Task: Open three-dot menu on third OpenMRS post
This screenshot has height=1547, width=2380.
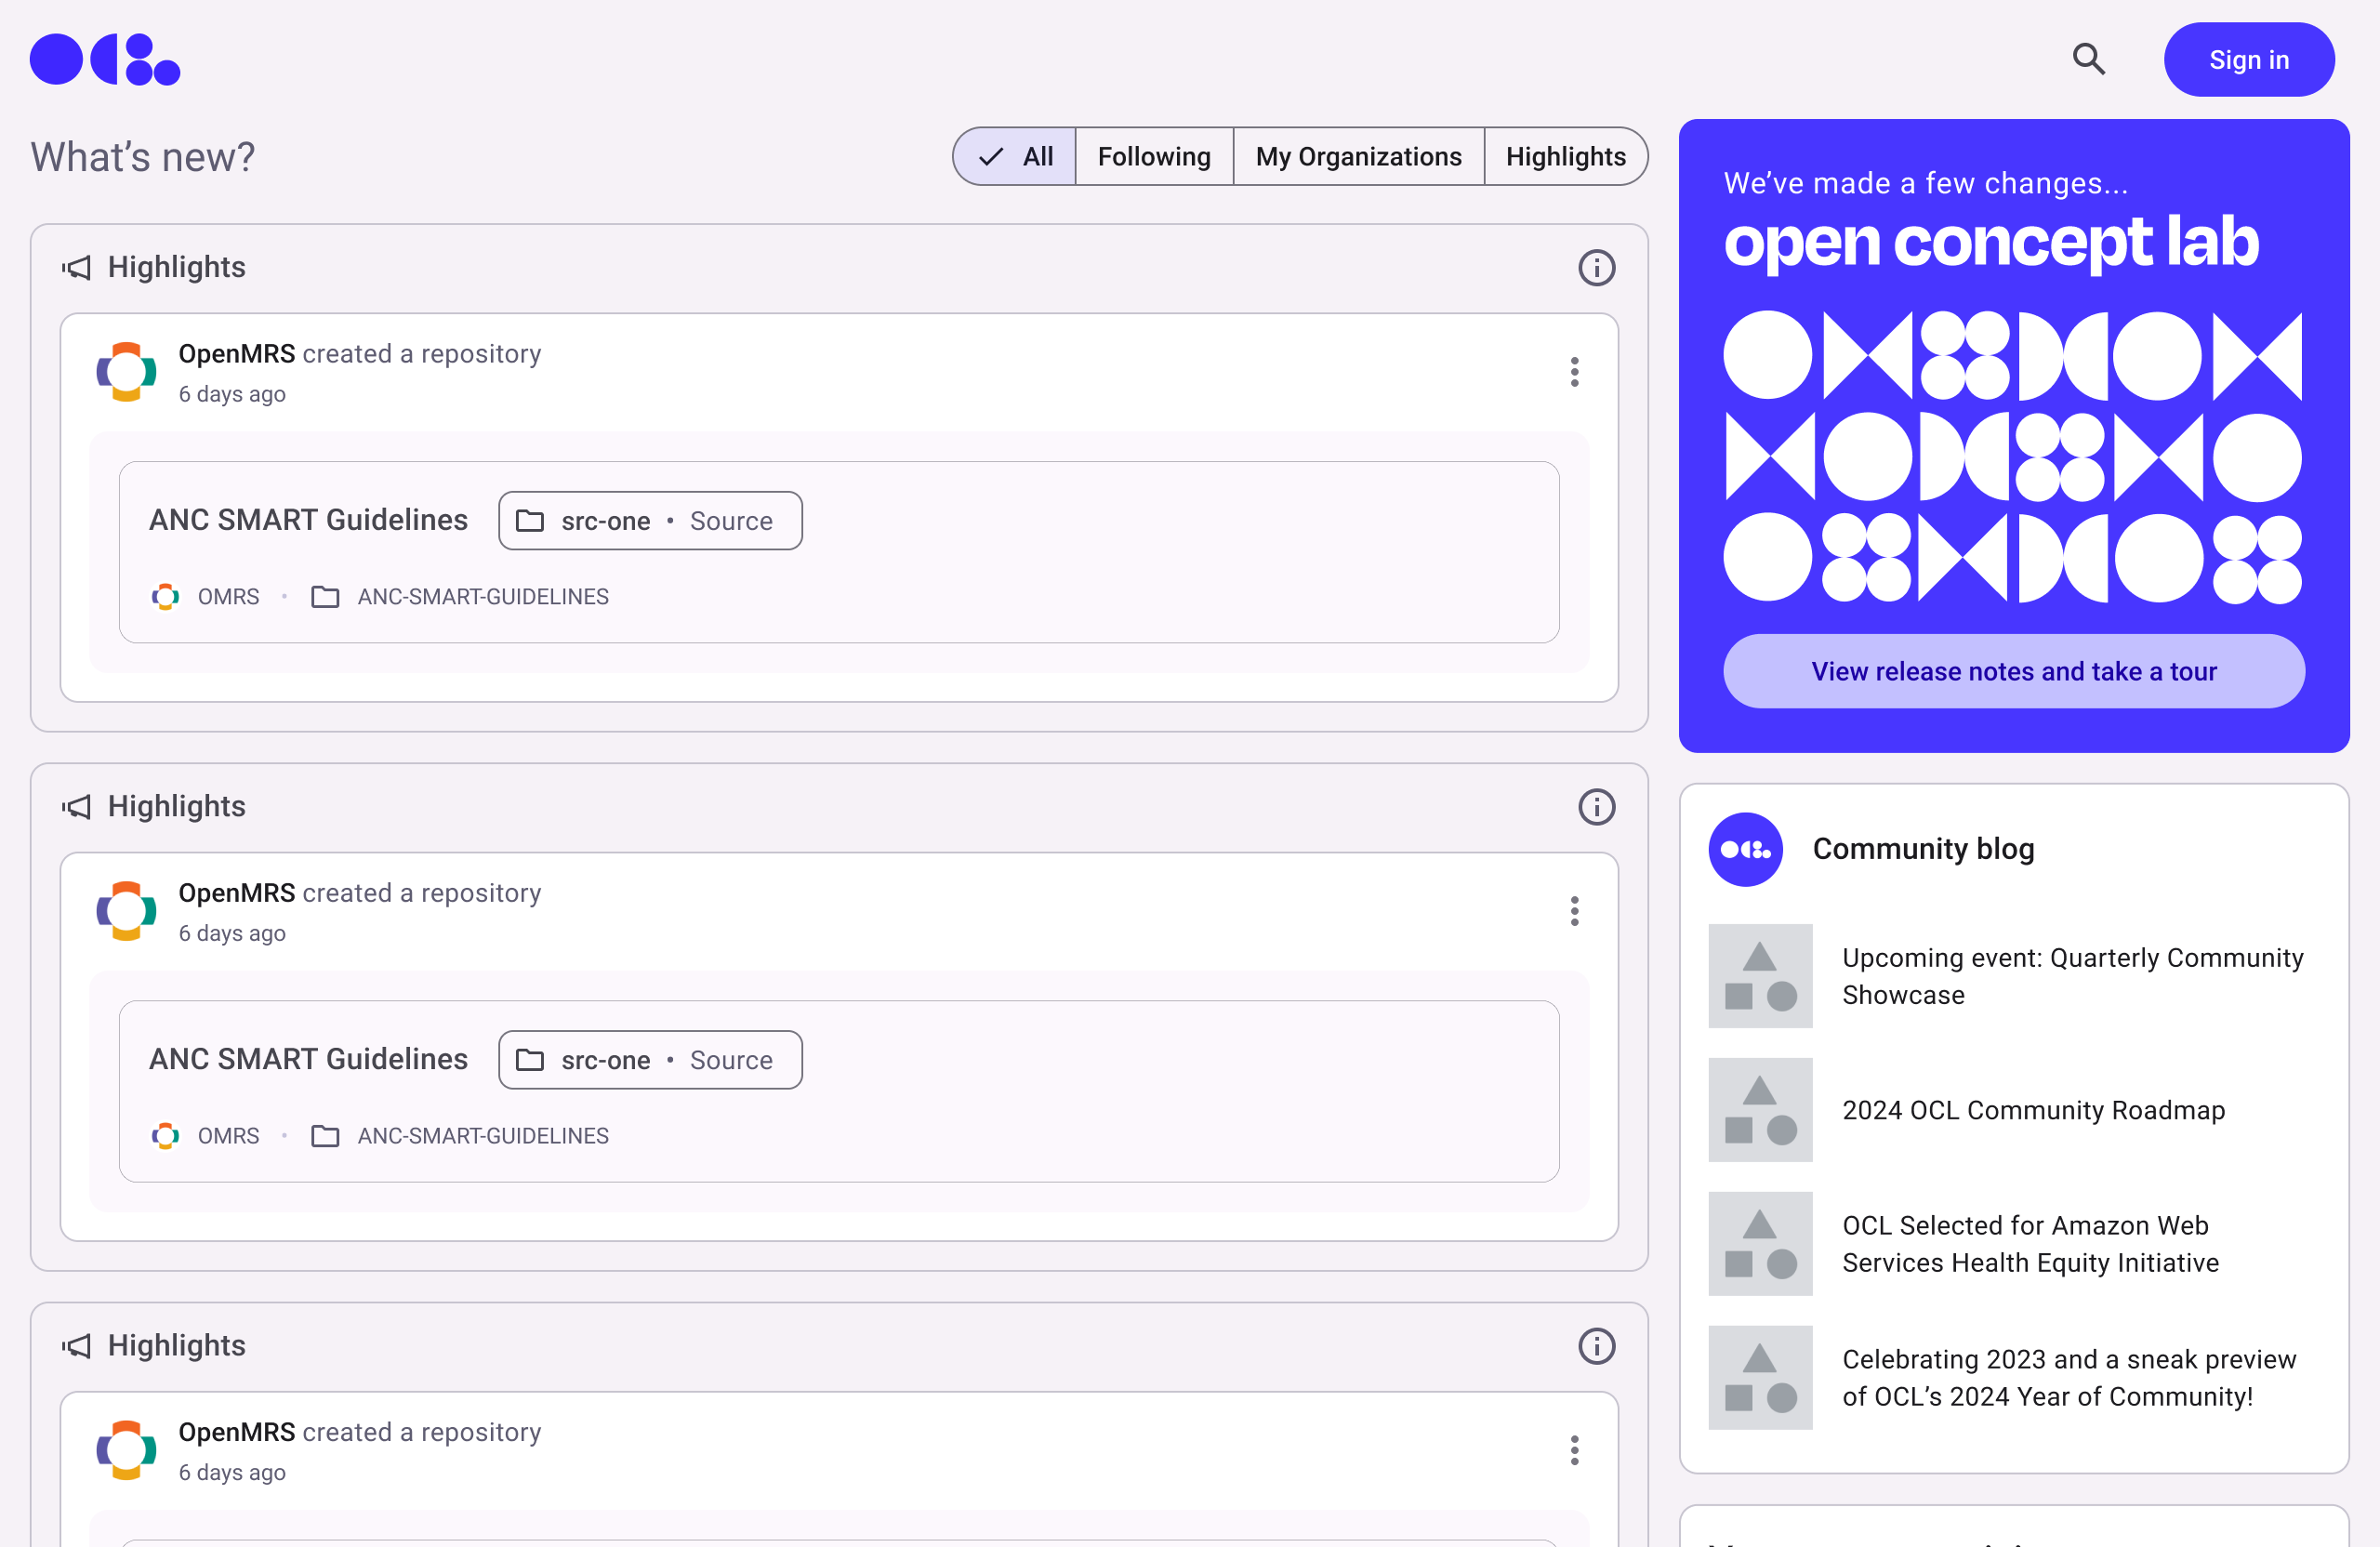Action: (x=1574, y=1450)
